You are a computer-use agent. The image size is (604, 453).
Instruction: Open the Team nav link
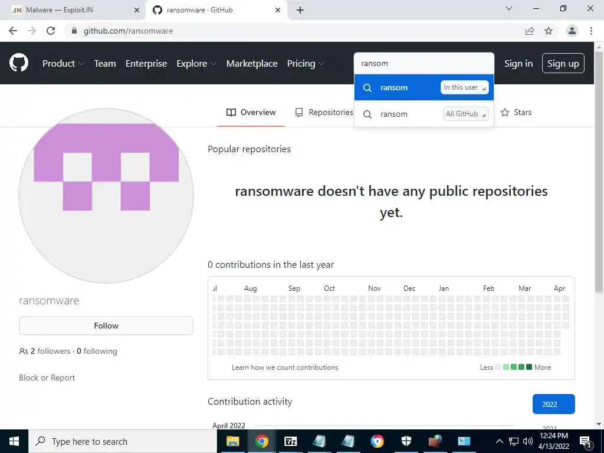click(x=105, y=64)
